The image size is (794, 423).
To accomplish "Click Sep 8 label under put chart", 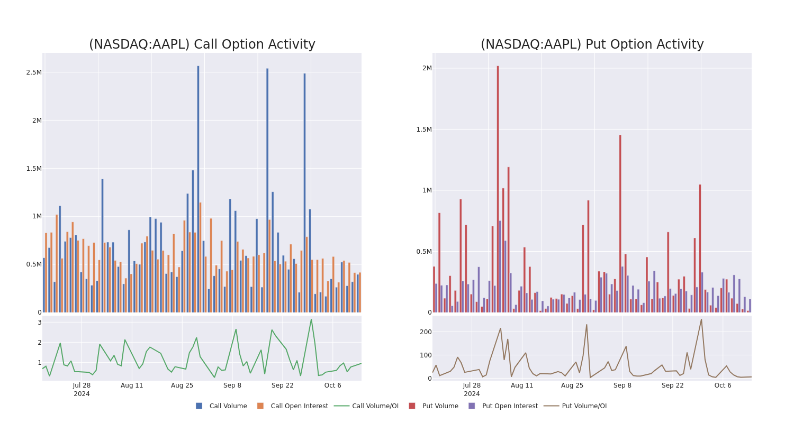I will click(622, 385).
